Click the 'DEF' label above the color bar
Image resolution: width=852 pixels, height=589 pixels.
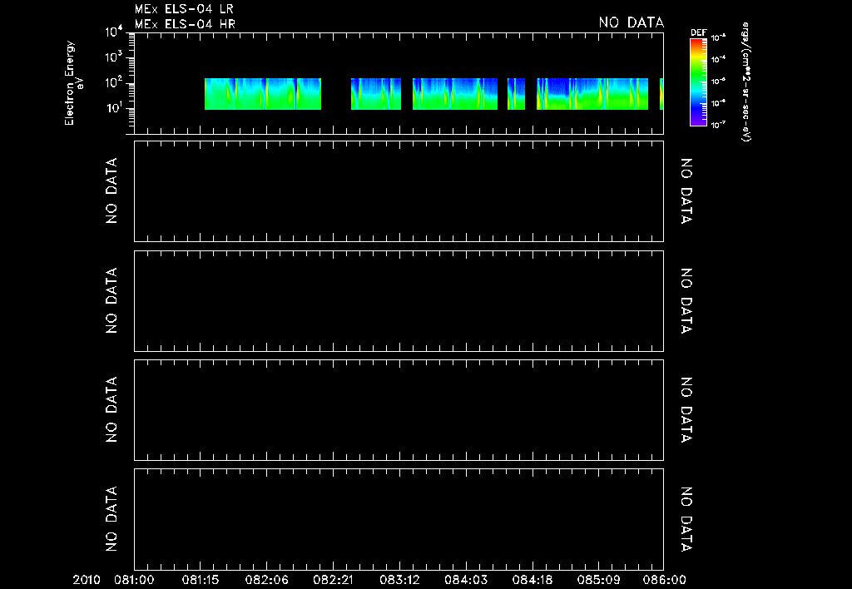pos(699,32)
